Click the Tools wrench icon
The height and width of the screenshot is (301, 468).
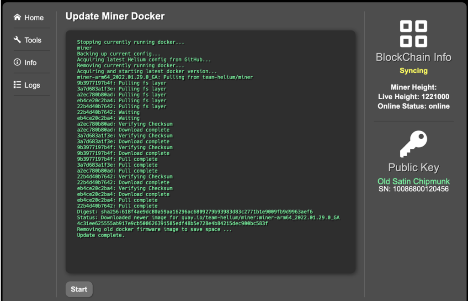17,40
